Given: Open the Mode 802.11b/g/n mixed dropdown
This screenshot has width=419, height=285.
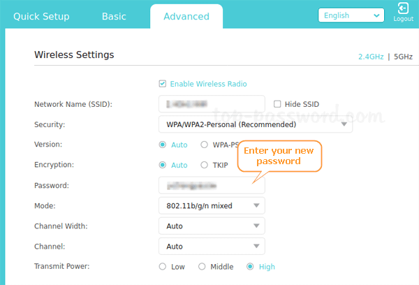Looking at the screenshot, I should (212, 205).
